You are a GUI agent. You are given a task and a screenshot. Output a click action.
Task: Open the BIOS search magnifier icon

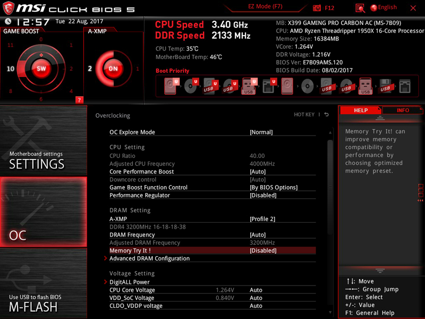[x=360, y=8]
